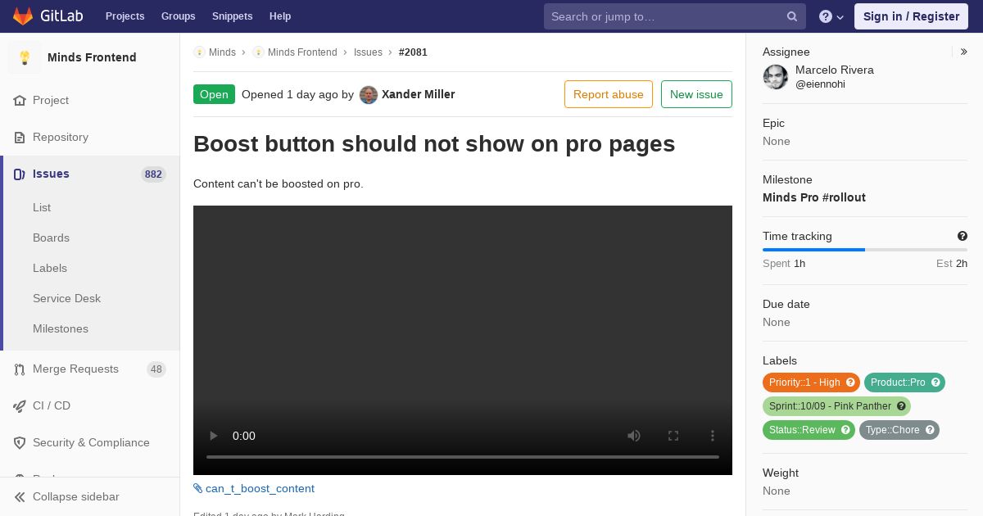The height and width of the screenshot is (516, 983).
Task: Play the embedded video
Action: coord(213,436)
